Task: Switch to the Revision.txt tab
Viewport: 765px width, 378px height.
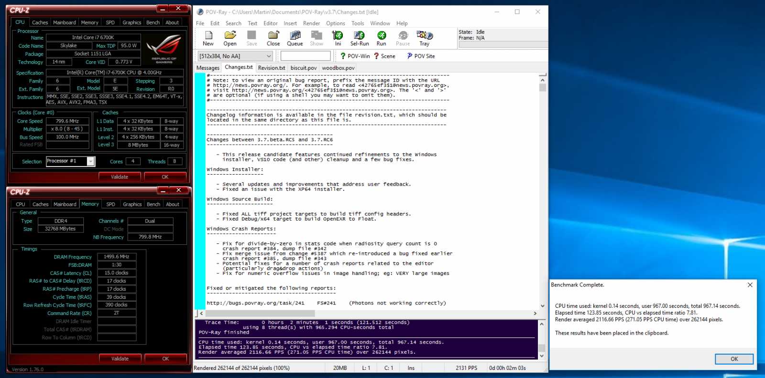Action: (x=272, y=68)
